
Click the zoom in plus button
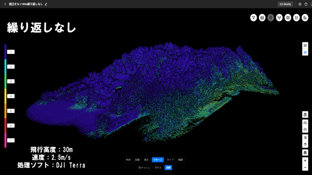point(305,161)
